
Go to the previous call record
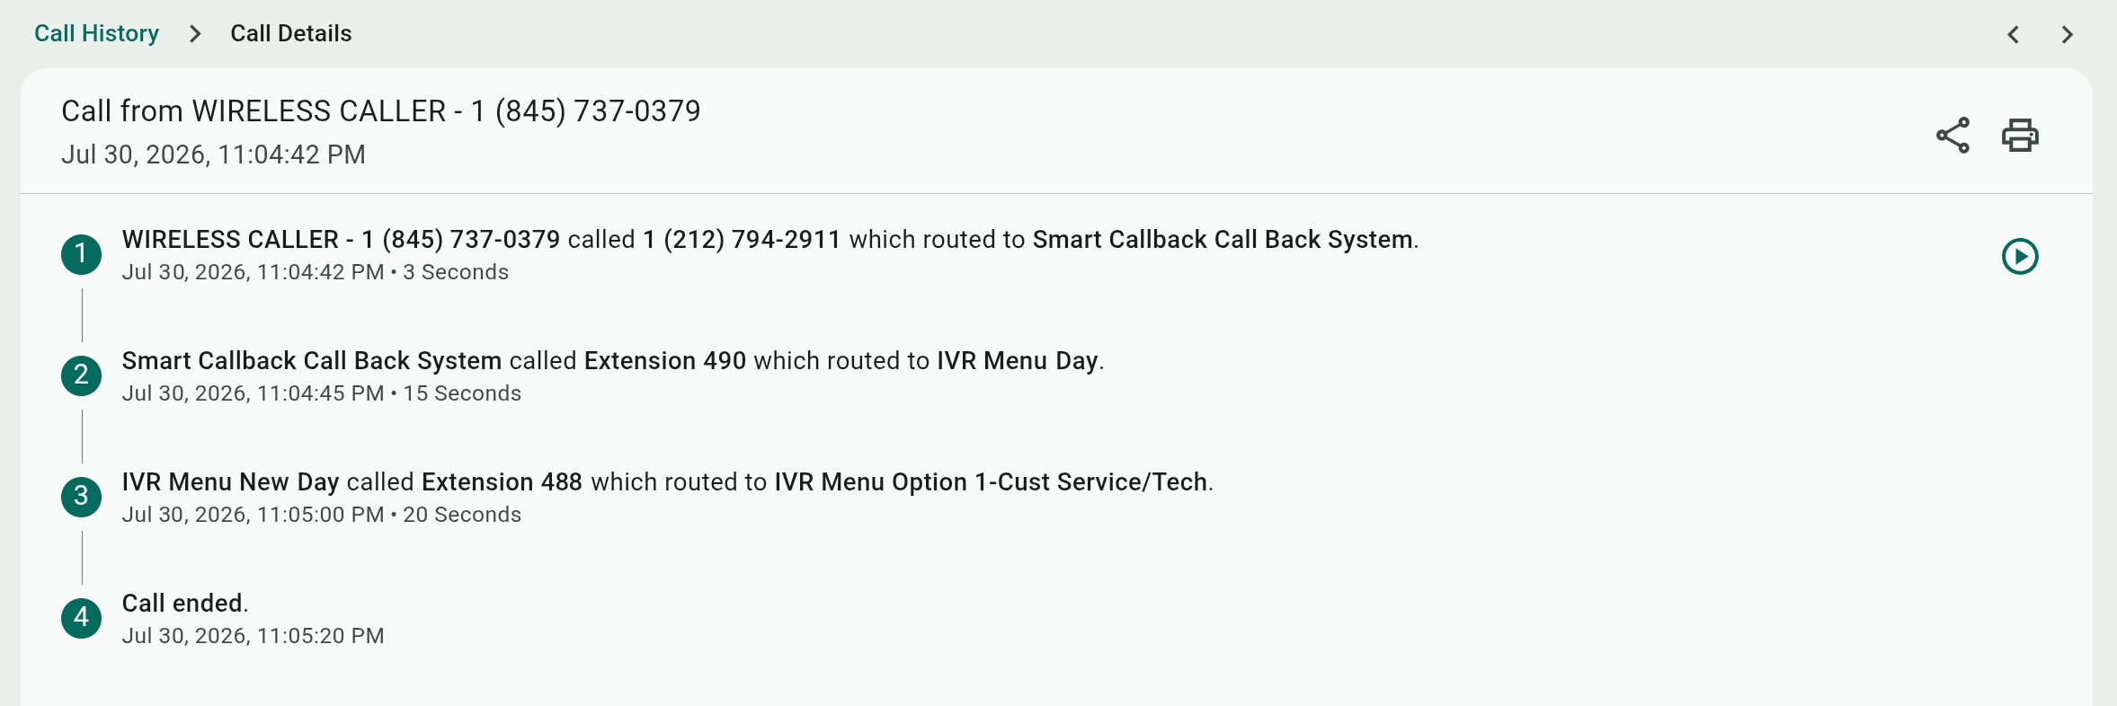(2014, 34)
